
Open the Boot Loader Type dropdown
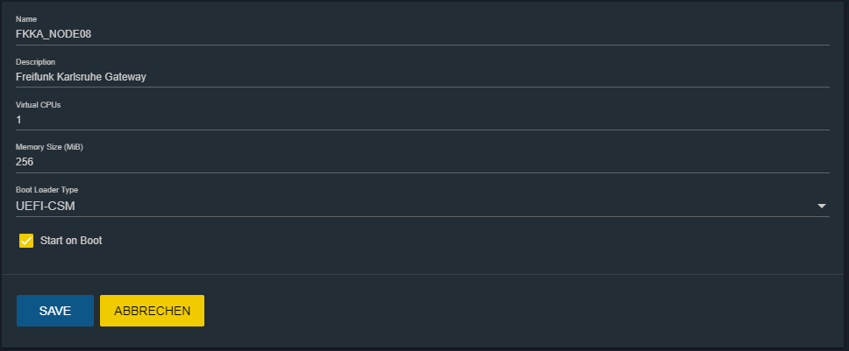(x=421, y=206)
